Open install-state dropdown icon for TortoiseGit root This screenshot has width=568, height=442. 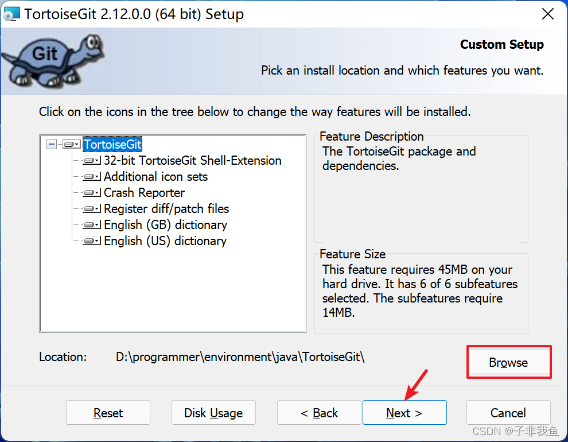[x=71, y=145]
